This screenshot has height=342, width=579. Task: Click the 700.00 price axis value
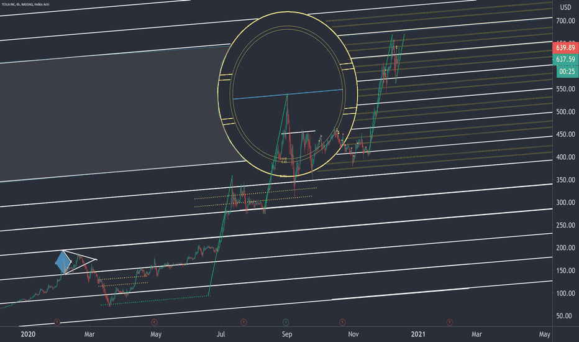coord(566,21)
